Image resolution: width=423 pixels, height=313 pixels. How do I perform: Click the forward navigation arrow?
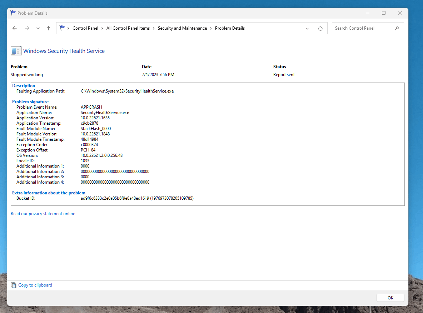click(27, 28)
